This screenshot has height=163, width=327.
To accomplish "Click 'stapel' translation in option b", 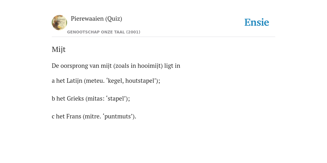I will pyautogui.click(x=117, y=99).
